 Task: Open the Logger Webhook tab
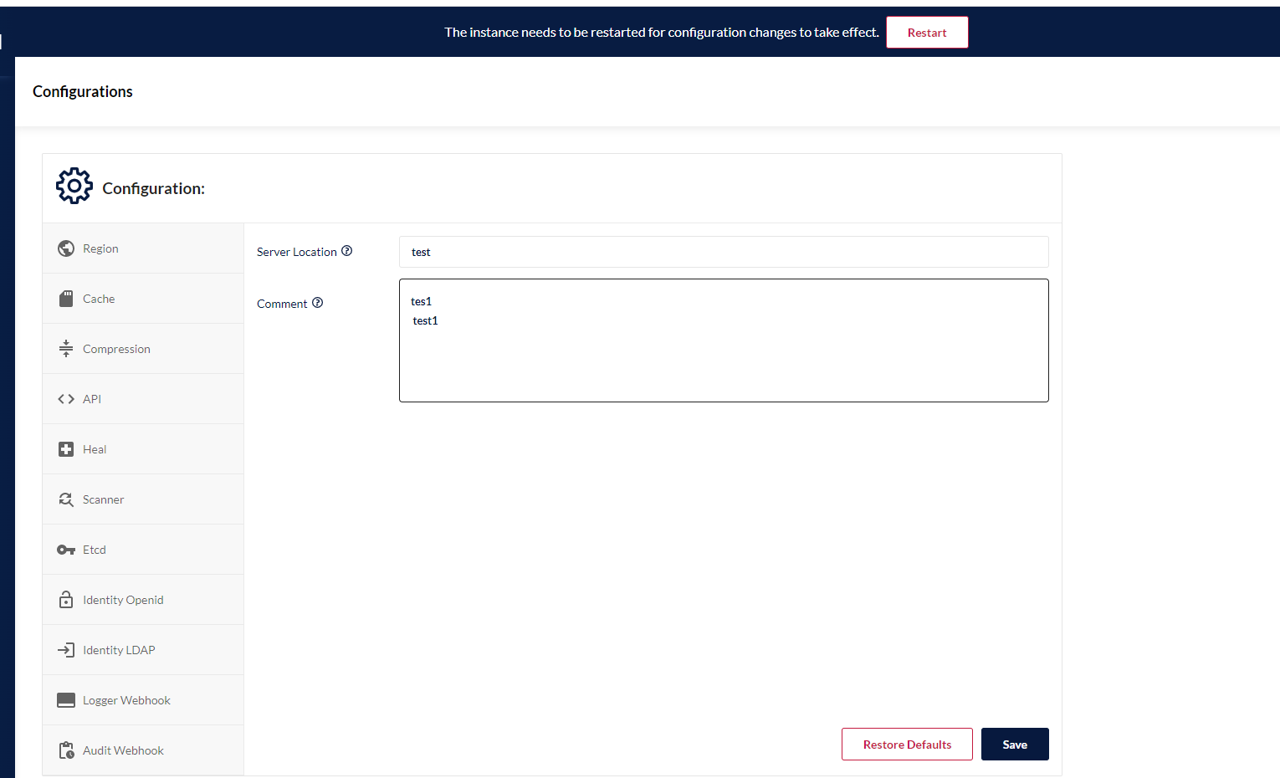(143, 700)
